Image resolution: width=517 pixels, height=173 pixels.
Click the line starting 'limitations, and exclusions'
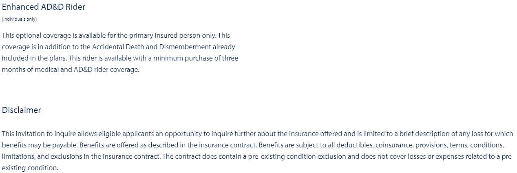258,156
